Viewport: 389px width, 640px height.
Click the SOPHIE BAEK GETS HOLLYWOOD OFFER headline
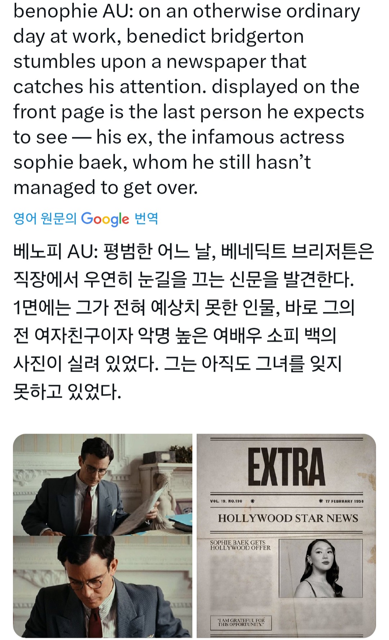[x=240, y=545]
